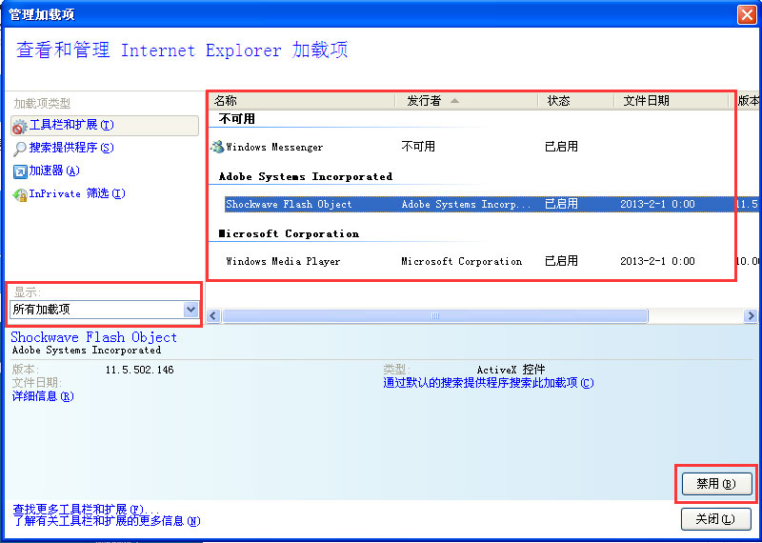This screenshot has width=762, height=543.
Task: Click the 关闭 (L) close button
Action: (x=716, y=519)
